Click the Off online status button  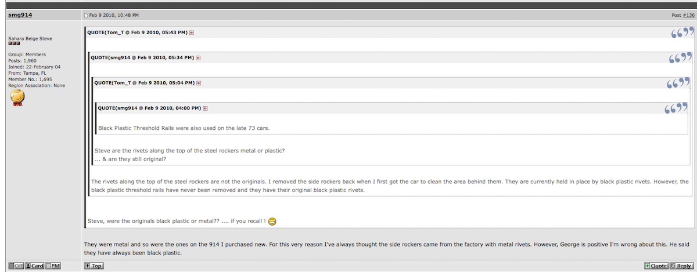(x=15, y=266)
